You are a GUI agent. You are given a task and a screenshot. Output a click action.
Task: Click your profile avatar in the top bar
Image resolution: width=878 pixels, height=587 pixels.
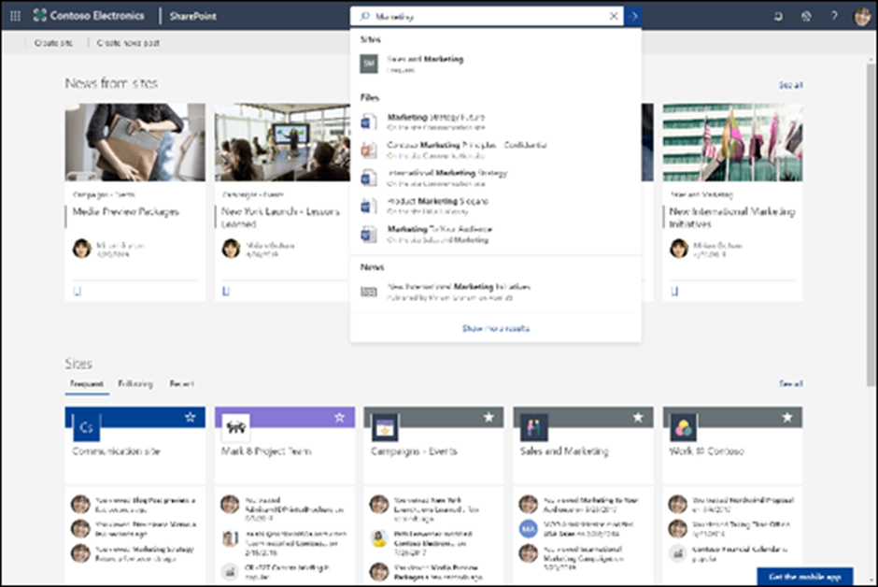(862, 14)
